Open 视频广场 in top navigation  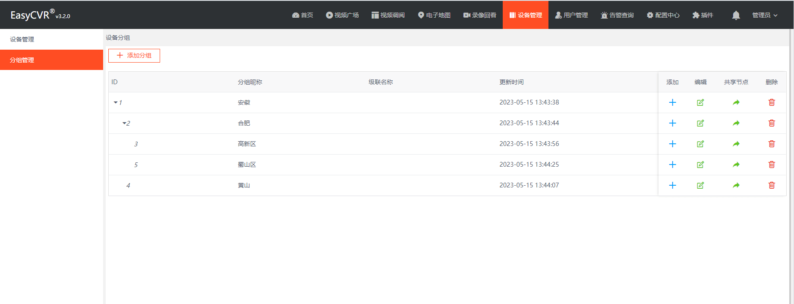342,15
